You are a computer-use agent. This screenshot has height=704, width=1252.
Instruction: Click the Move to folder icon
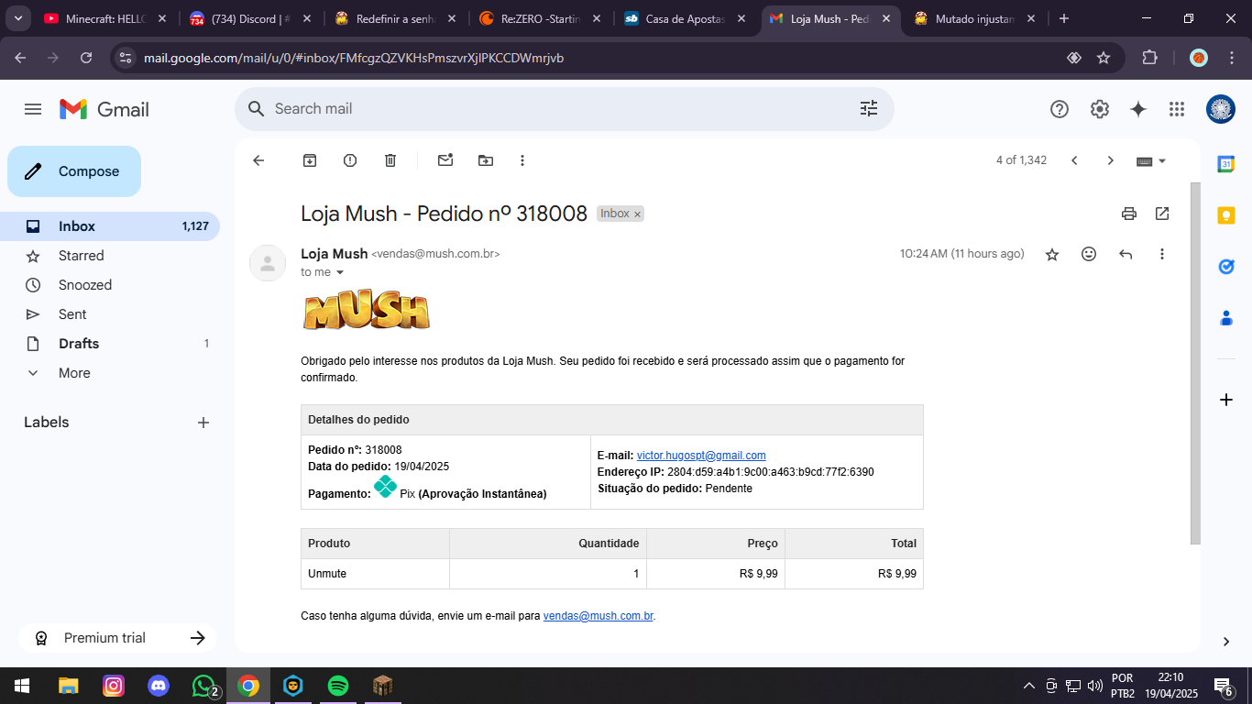[x=486, y=160]
